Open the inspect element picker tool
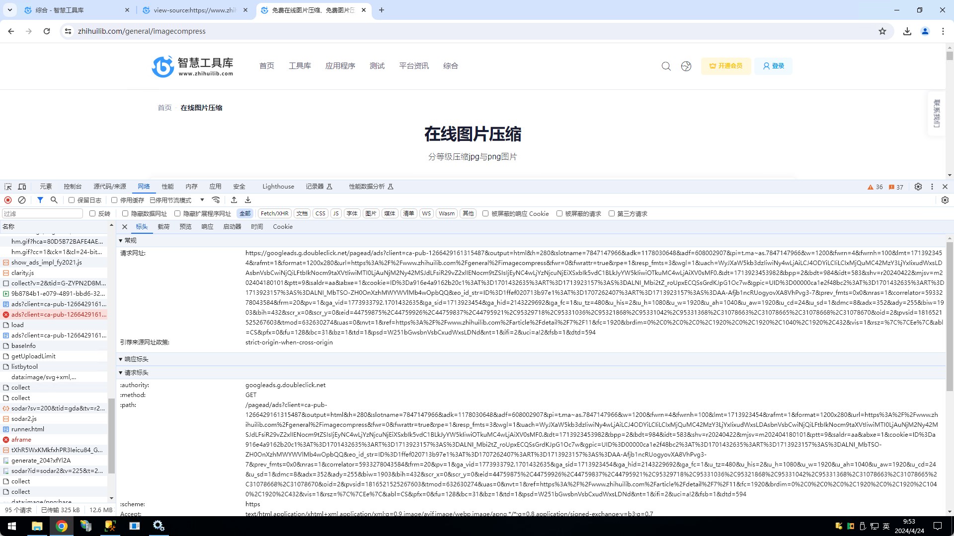 [8, 187]
